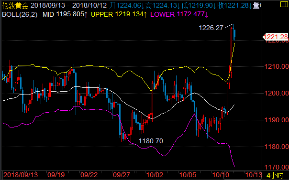Click the yellow window icon at top right
289x180 pixels.
[284, 4]
